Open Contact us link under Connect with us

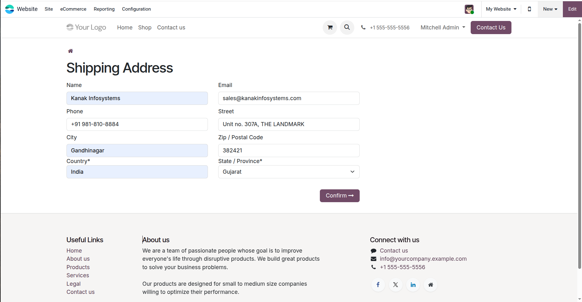(x=394, y=251)
